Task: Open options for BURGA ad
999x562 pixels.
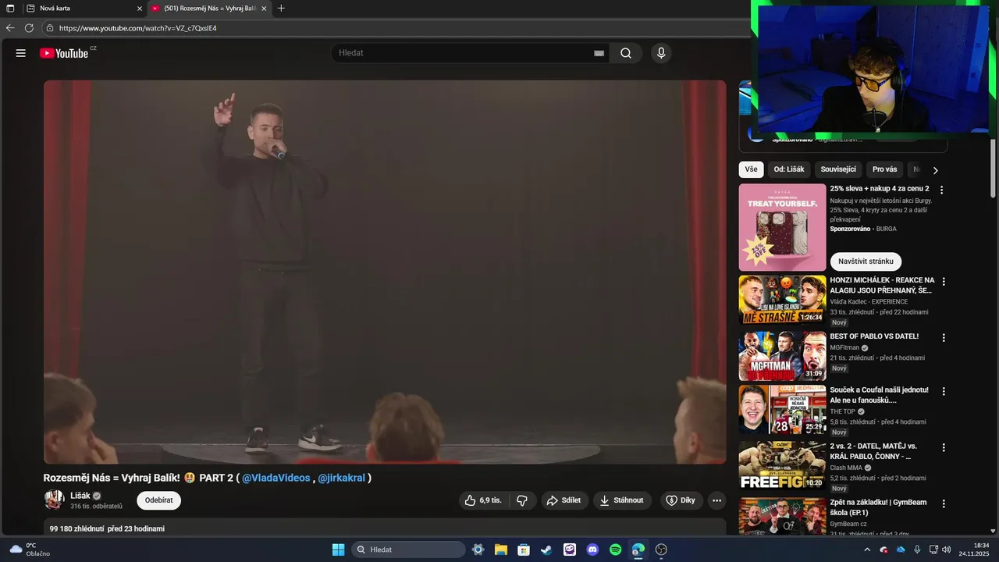Action: point(941,190)
